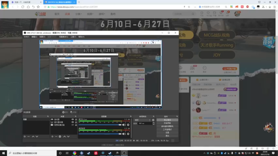The width and height of the screenshot is (278, 156).
Task: Adjust 桌面音频 volume slider
Action: [100, 134]
